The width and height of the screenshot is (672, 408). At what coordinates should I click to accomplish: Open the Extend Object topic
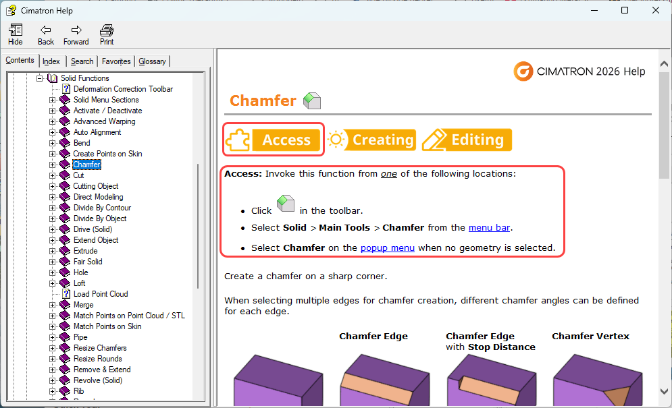pos(96,240)
